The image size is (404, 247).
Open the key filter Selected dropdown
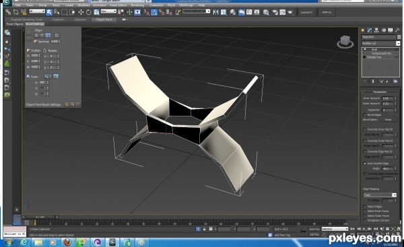335,229
